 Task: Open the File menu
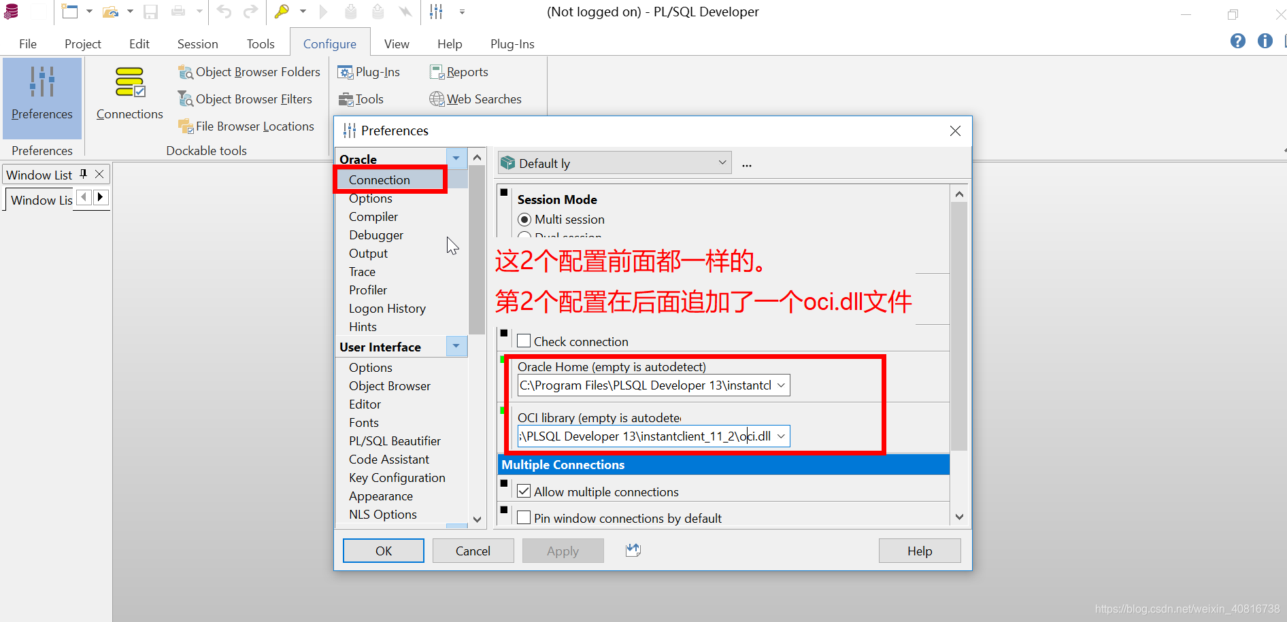click(x=28, y=44)
